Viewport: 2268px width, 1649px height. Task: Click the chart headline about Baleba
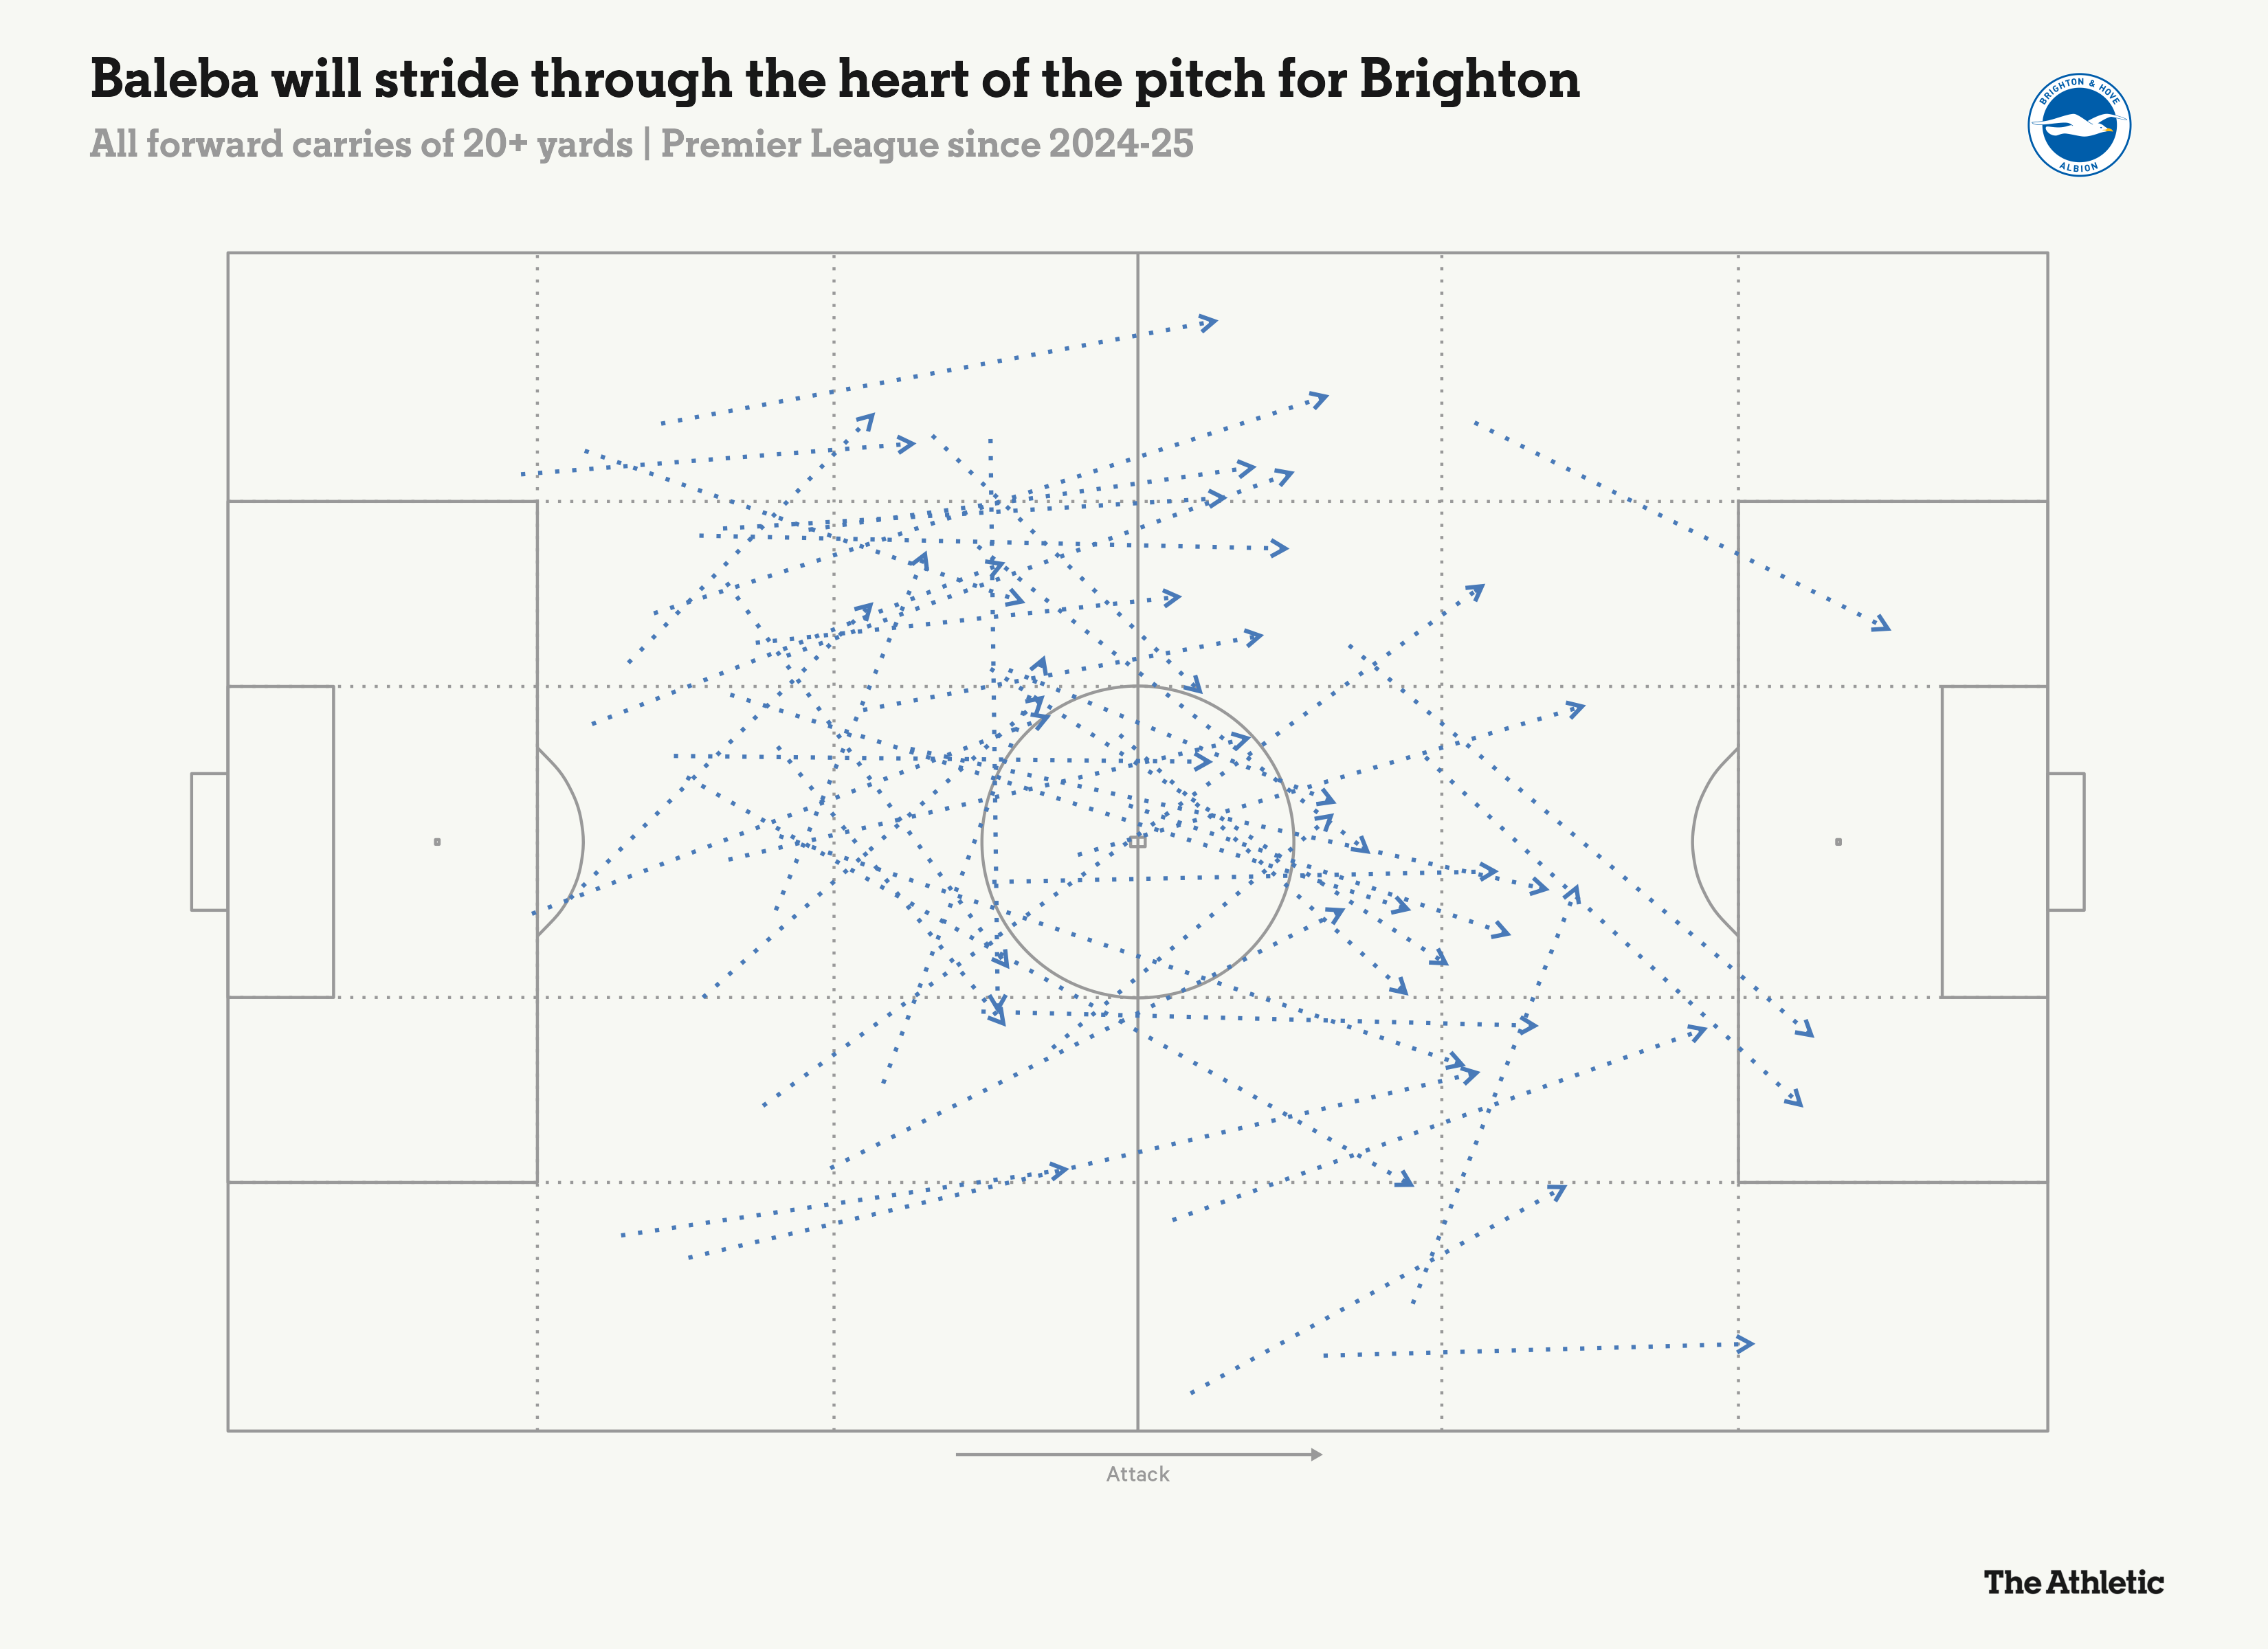pyautogui.click(x=835, y=79)
